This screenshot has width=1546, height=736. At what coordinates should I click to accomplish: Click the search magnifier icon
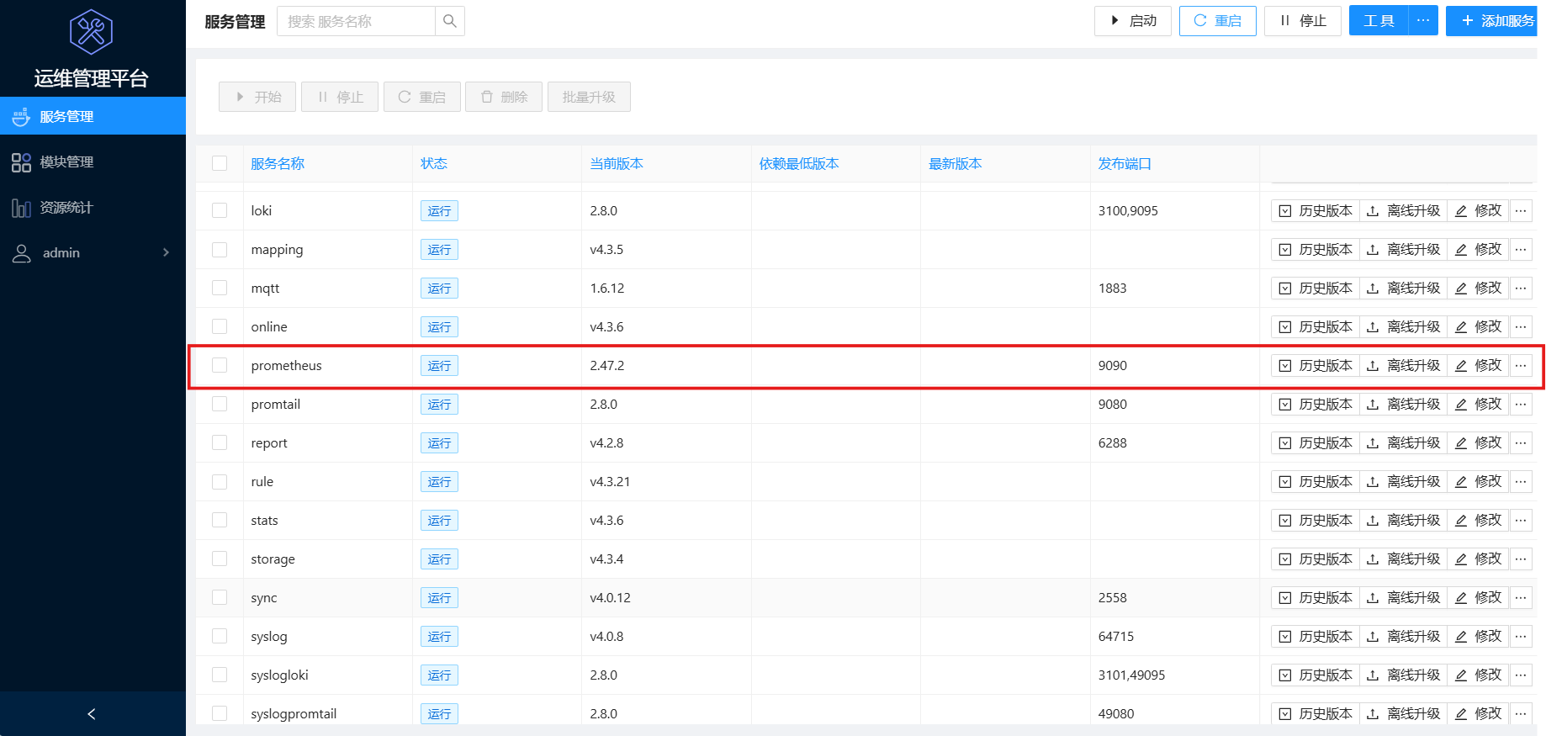450,21
